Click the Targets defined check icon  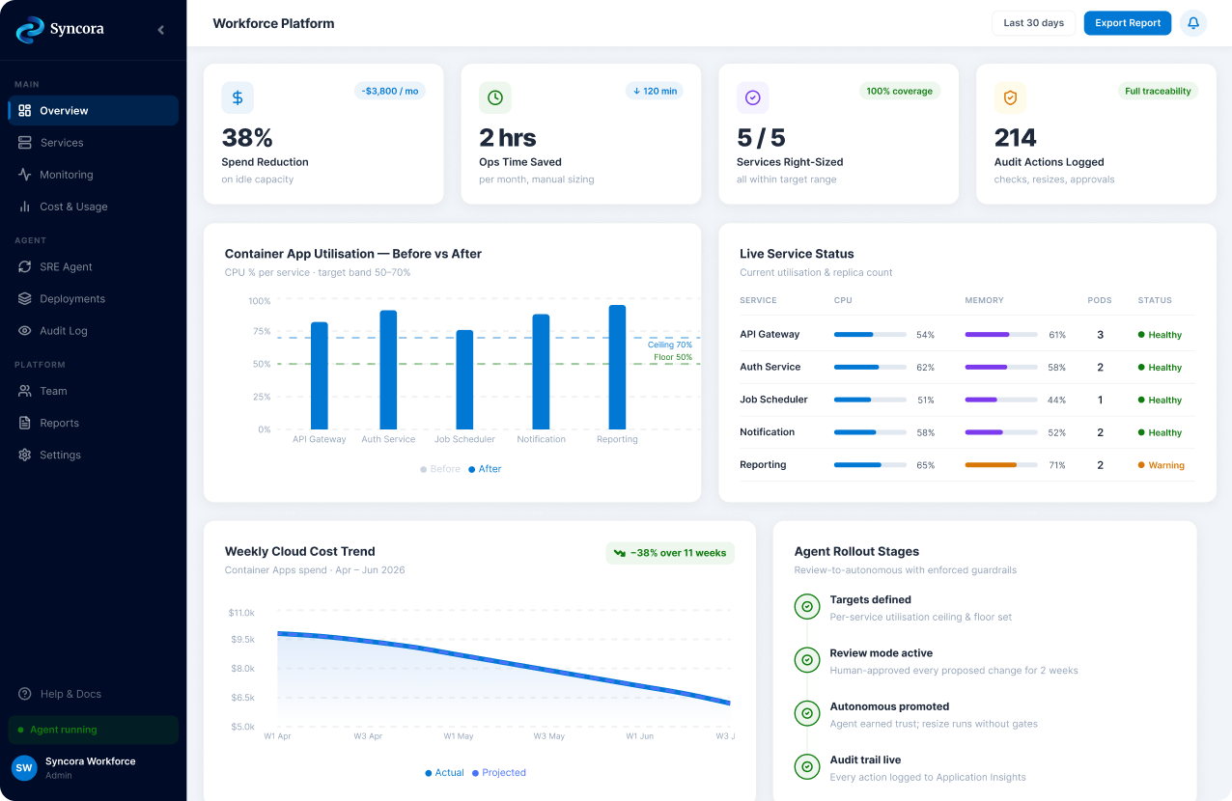(x=806, y=607)
